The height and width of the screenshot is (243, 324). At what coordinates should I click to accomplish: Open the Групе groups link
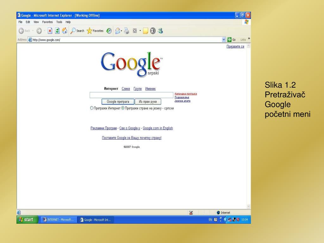click(x=138, y=89)
